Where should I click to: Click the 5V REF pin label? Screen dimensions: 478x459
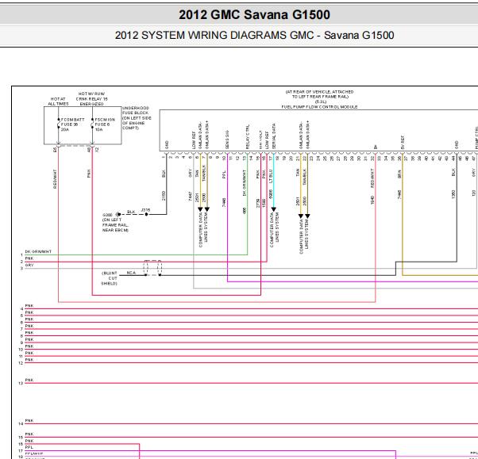(403, 142)
